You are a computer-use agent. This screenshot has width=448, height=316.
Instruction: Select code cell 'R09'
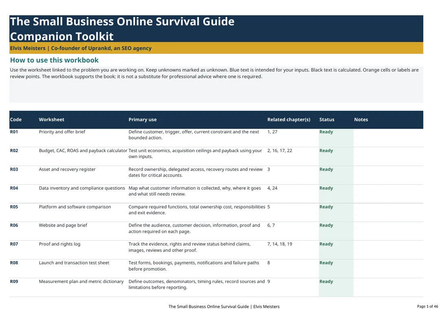(x=14, y=281)
